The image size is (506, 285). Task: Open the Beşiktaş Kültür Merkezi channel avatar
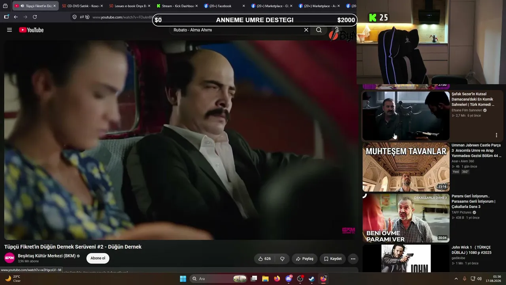[x=9, y=258]
